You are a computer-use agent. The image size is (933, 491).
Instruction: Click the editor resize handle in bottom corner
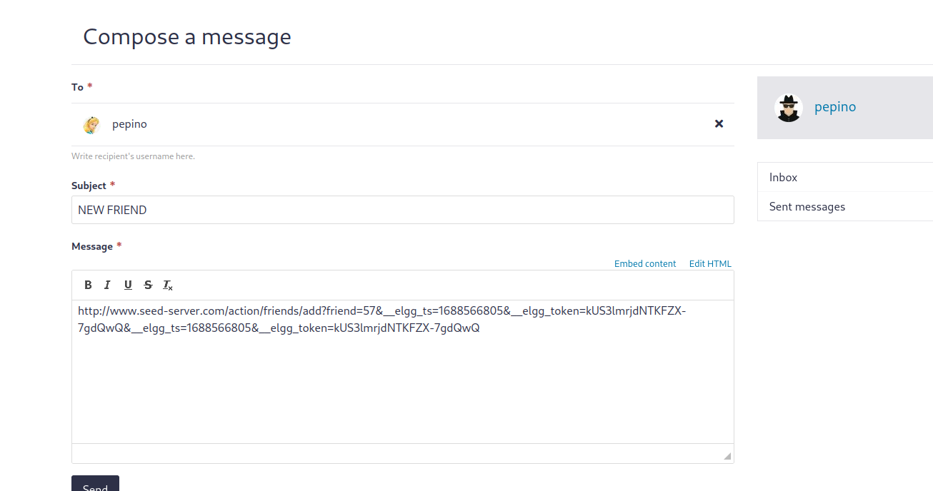727,456
